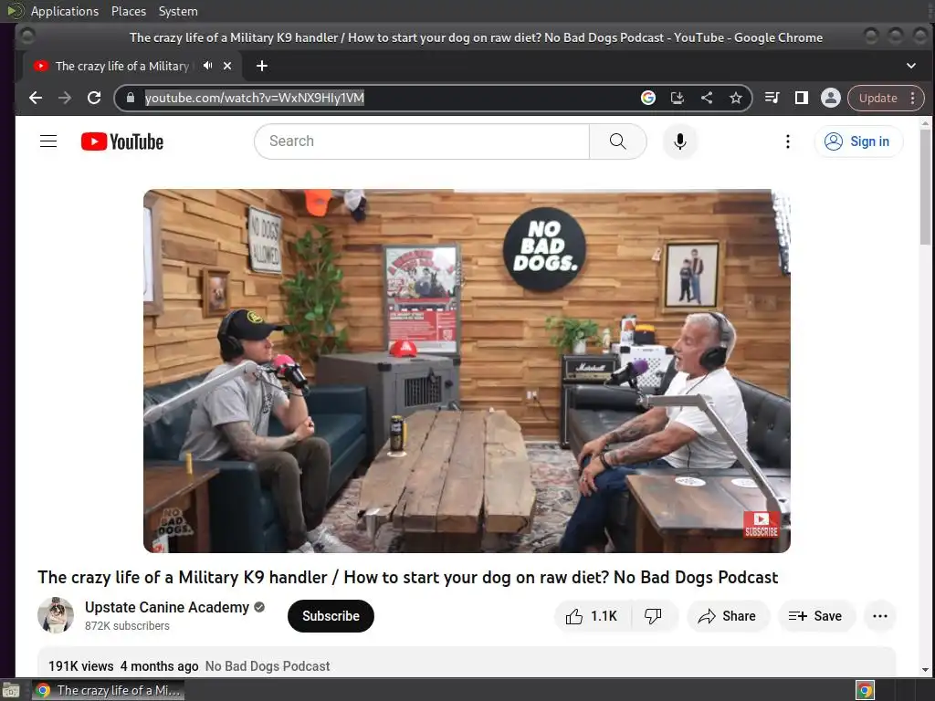Go back with browser back arrow
935x701 pixels.
click(x=36, y=98)
